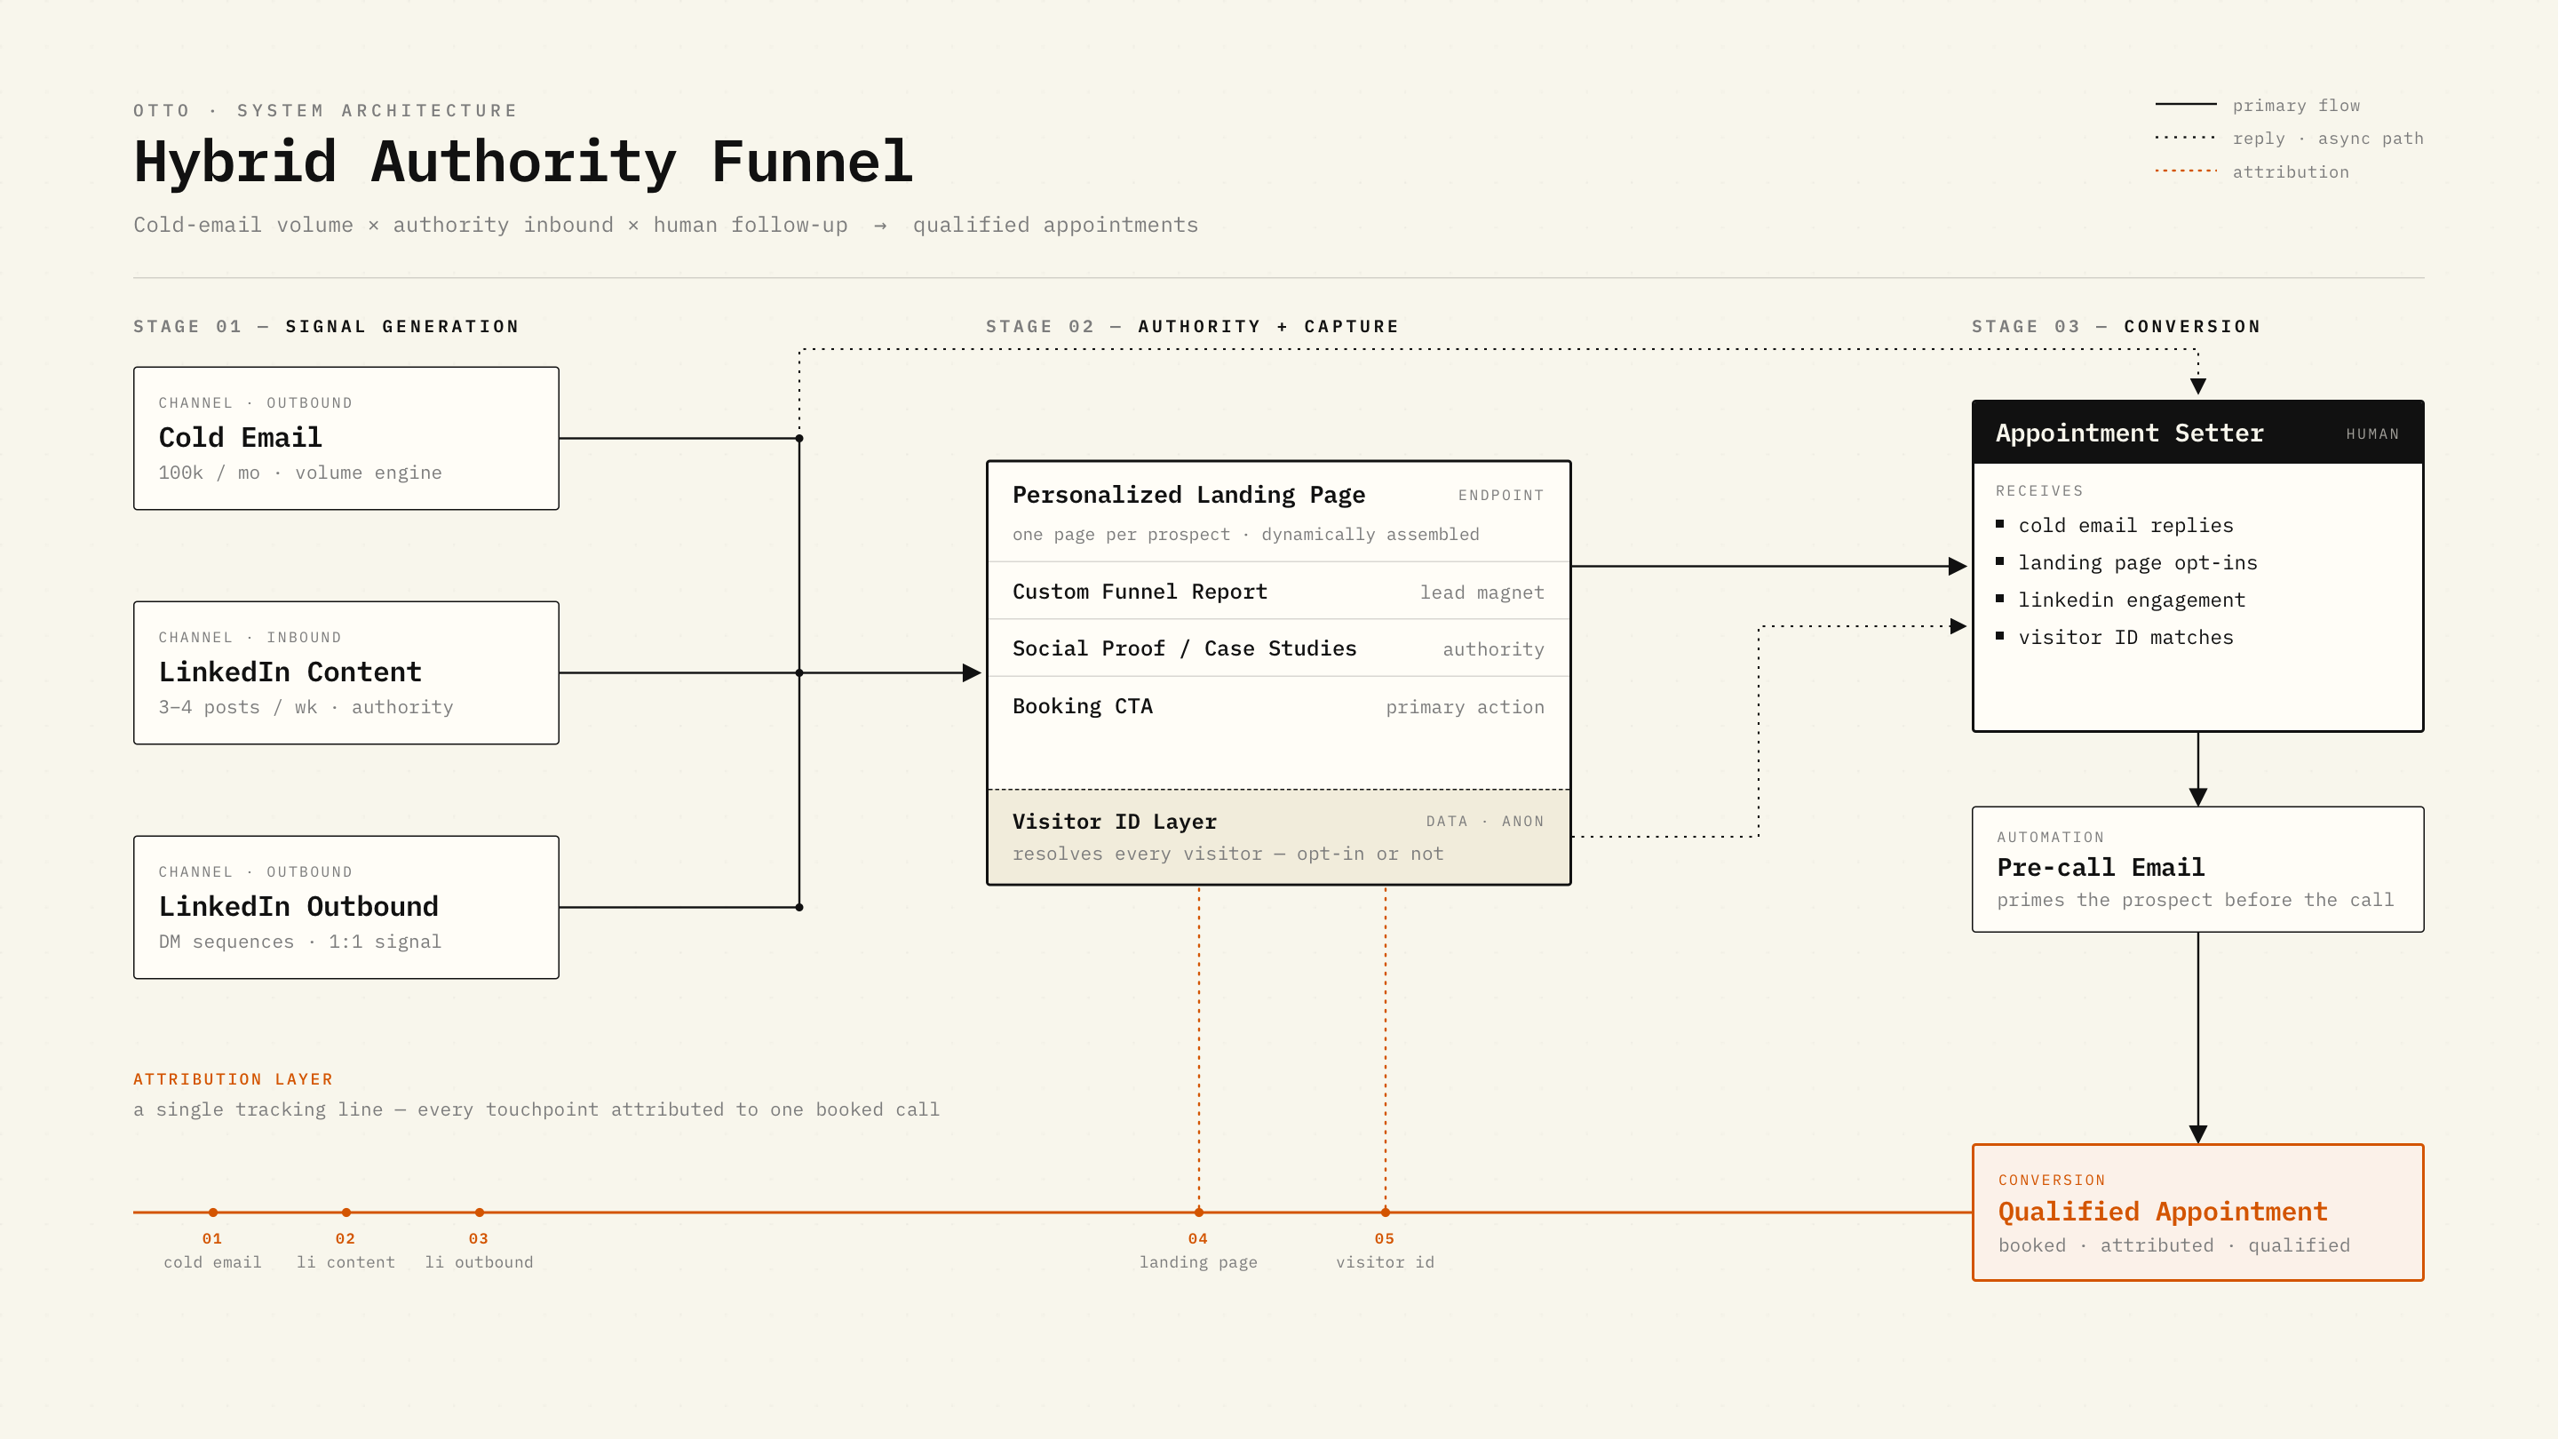The image size is (2558, 1439).
Task: Click timeline marker 04 landing page
Action: pyautogui.click(x=1198, y=1212)
